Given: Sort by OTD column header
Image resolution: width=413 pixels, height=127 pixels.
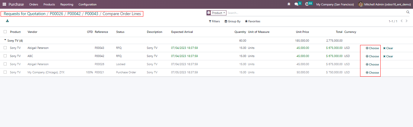Looking at the screenshot, I should 90,32.
